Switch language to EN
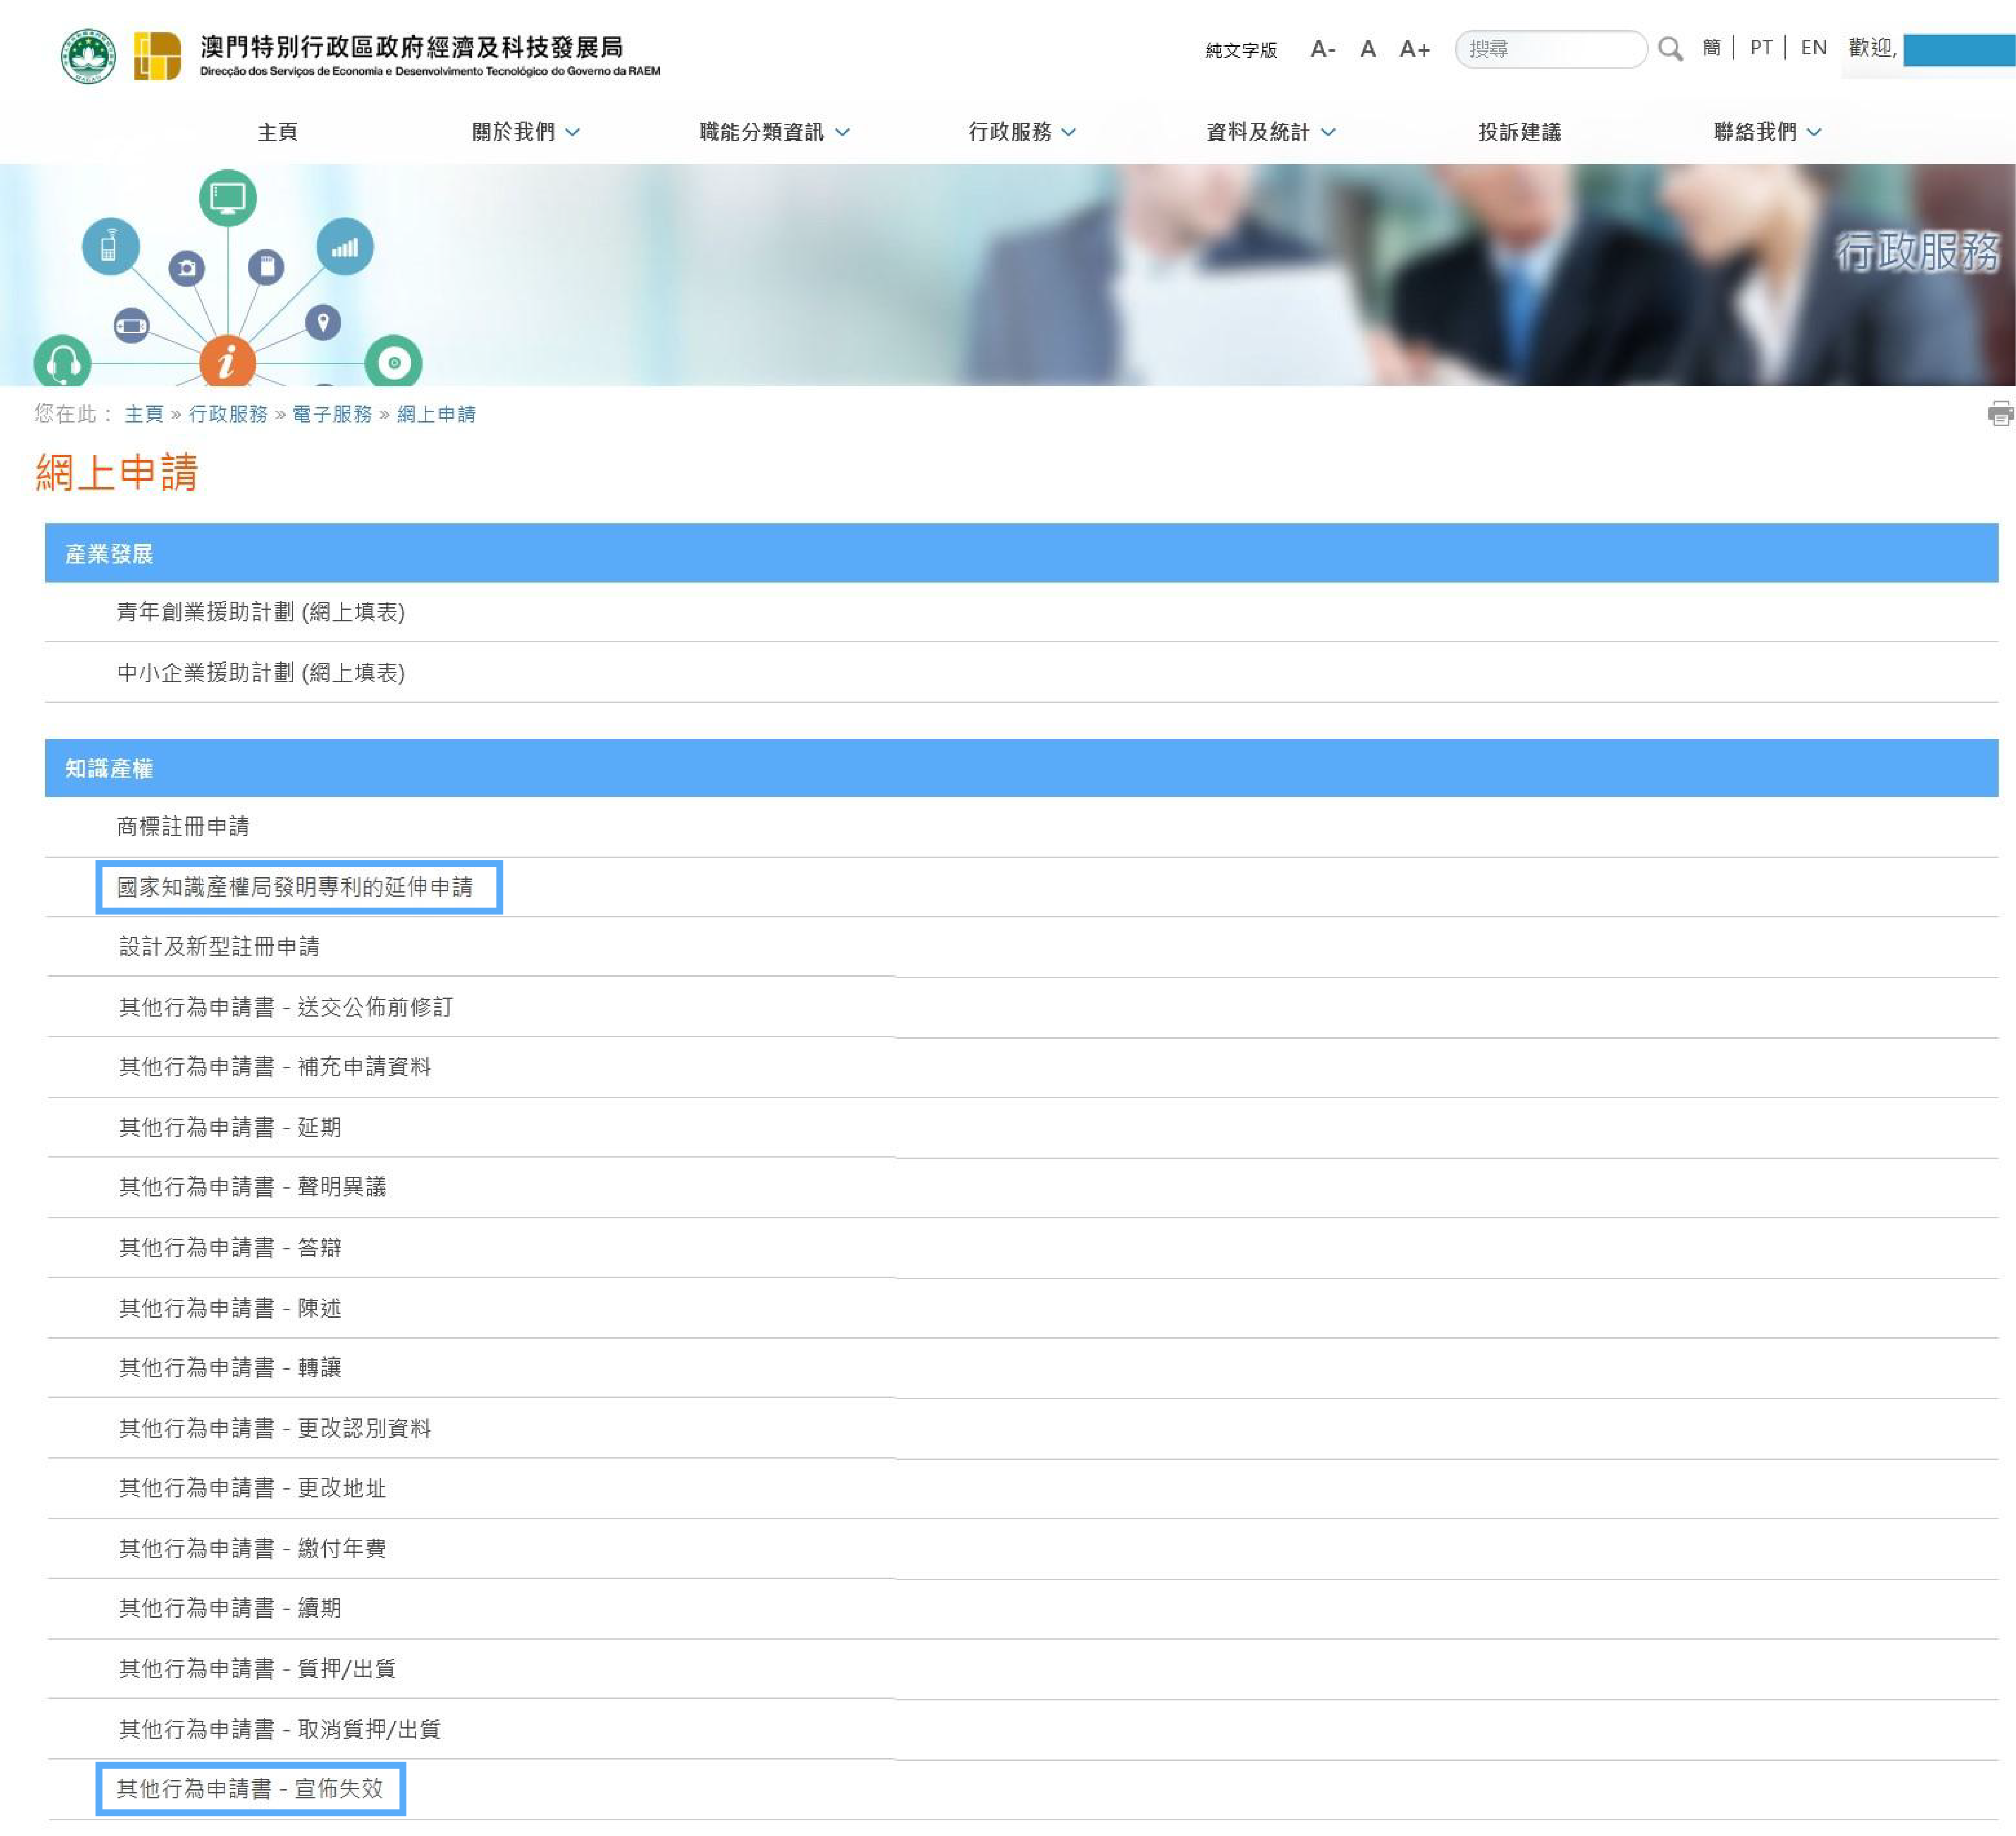 (x=1812, y=48)
